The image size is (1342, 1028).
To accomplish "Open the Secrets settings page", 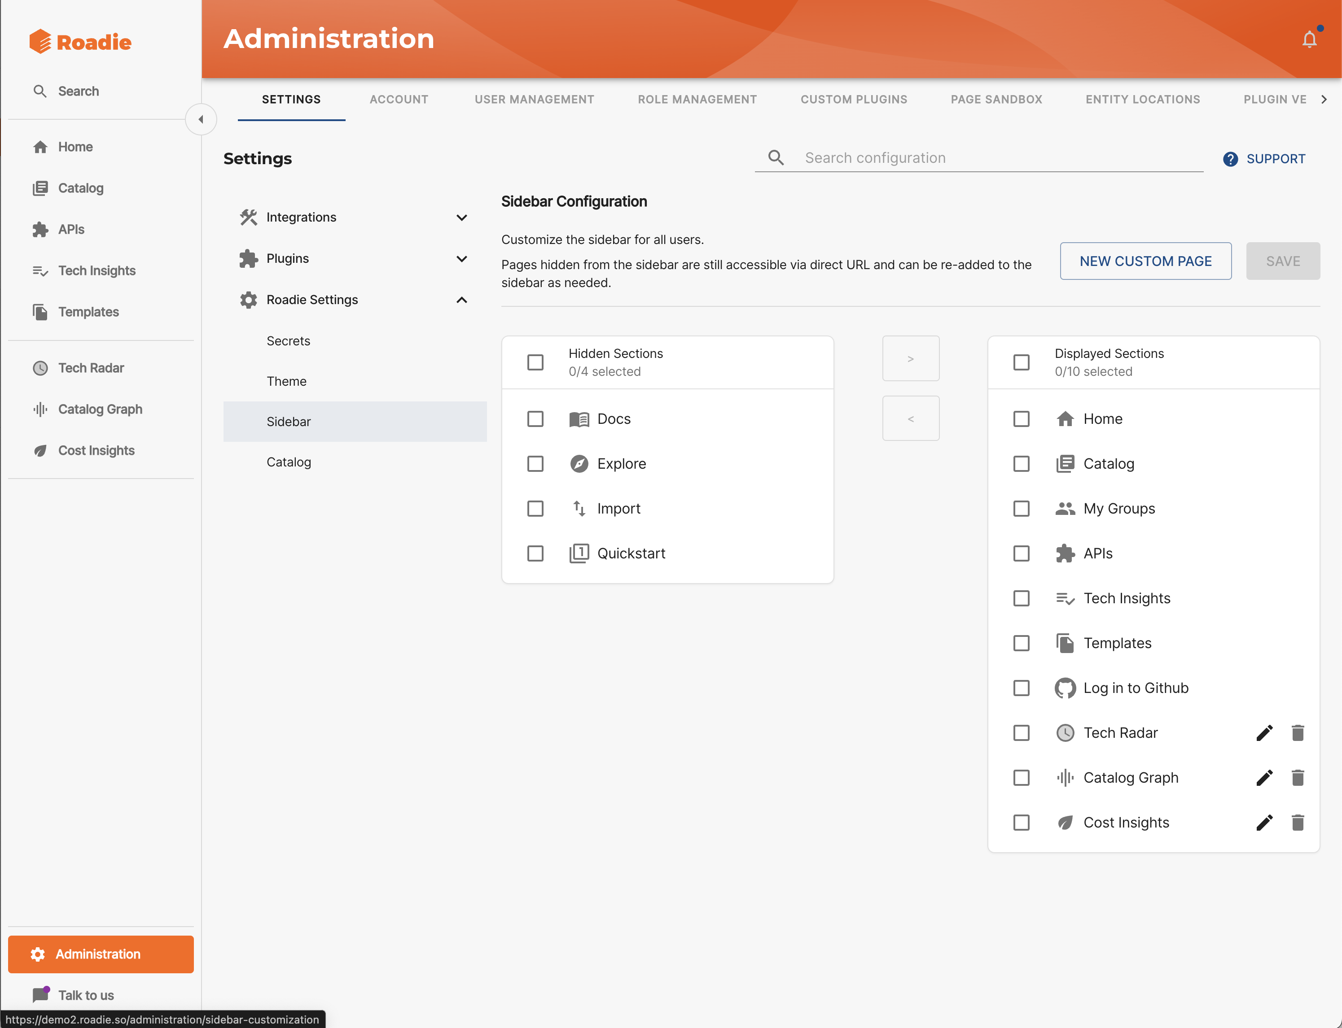I will [355, 341].
